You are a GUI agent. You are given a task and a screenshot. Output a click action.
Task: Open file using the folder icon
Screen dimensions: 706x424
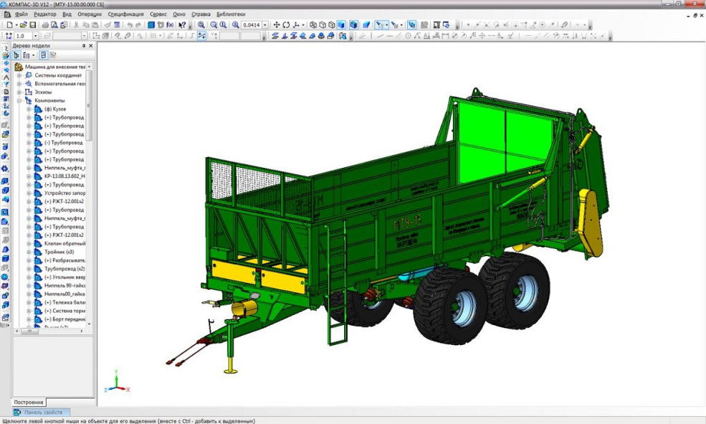point(24,24)
